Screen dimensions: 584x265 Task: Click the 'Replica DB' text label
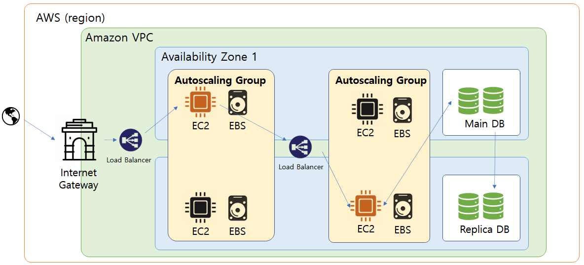[x=484, y=229]
